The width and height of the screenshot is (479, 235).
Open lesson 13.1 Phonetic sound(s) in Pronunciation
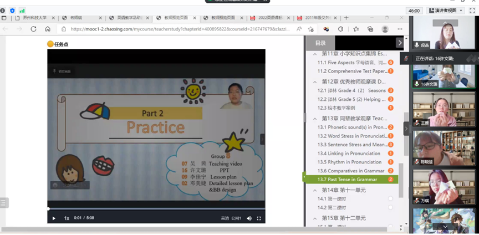353,127
